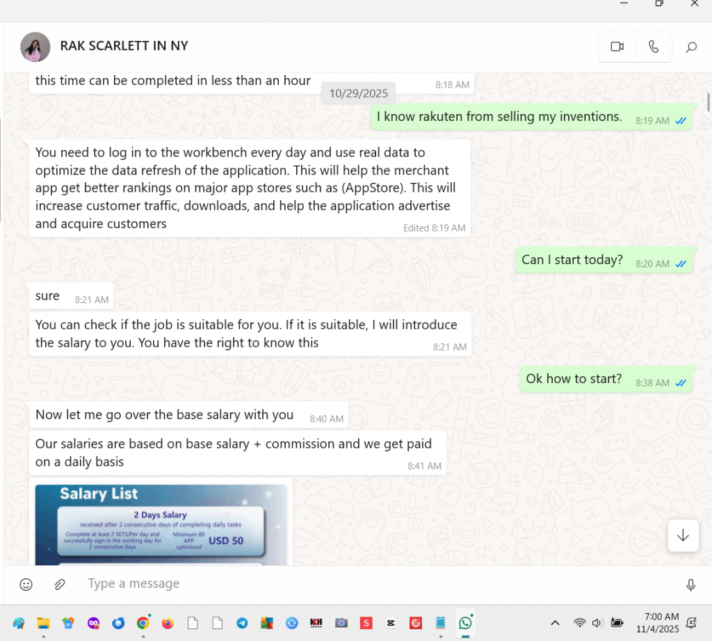Screen dimensions: 712x641
Task: Click the chat scrollbar on right edge
Action: 708,102
